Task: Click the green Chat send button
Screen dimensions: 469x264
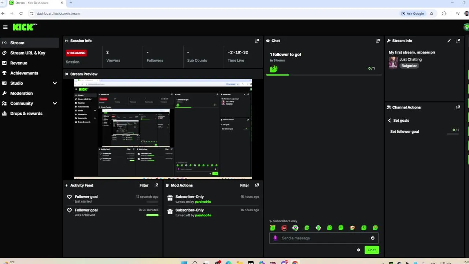Action: pyautogui.click(x=372, y=250)
